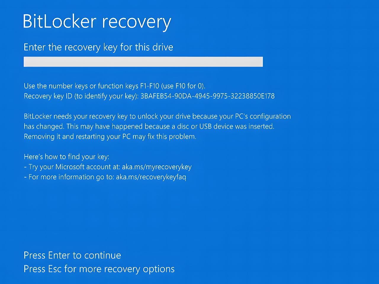The width and height of the screenshot is (379, 284).
Task: Click 'For more information go to' text
Action: point(71,177)
